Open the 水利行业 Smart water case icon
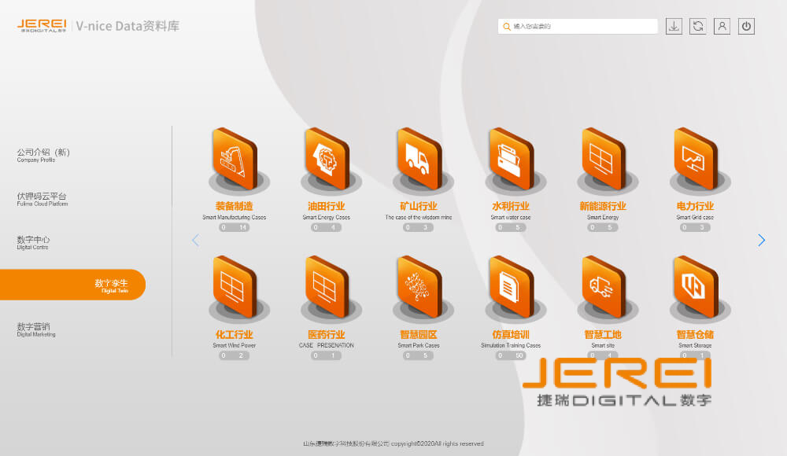This screenshot has height=456, width=787. point(511,158)
